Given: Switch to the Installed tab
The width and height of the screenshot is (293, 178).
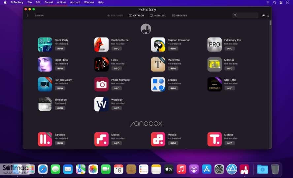Looking at the screenshot, I should point(158,15).
